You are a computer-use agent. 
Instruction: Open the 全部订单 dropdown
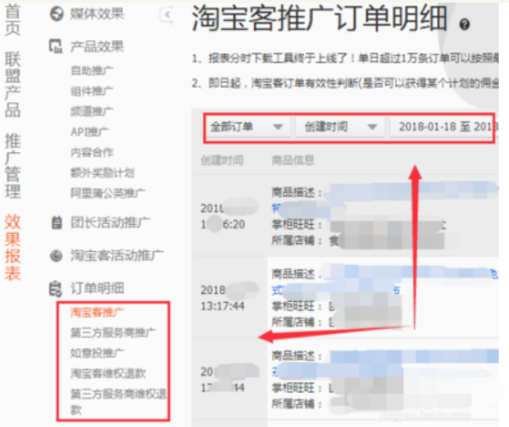248,127
